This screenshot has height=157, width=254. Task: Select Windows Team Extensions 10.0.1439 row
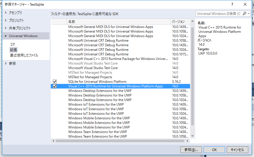pyautogui.click(x=120, y=132)
